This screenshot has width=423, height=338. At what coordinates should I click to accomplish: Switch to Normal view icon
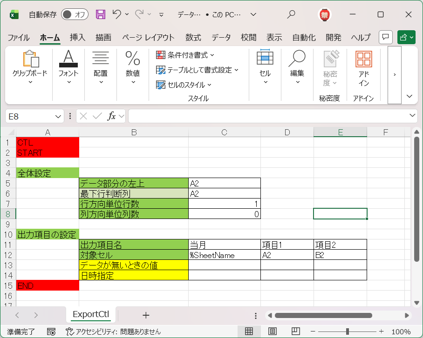(x=249, y=331)
